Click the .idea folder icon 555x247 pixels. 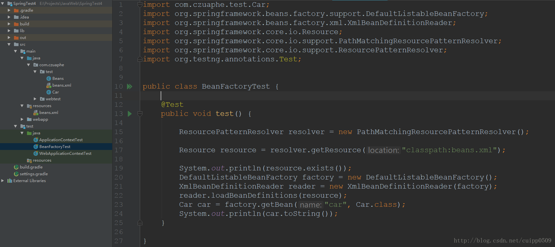[16, 17]
